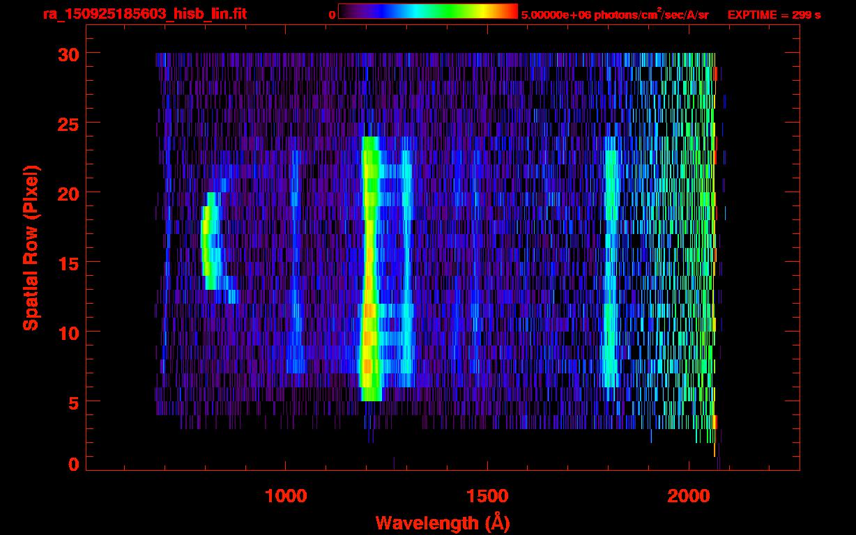Click the 1000 wavelength tick label
Image resolution: width=856 pixels, height=535 pixels.
(x=286, y=496)
